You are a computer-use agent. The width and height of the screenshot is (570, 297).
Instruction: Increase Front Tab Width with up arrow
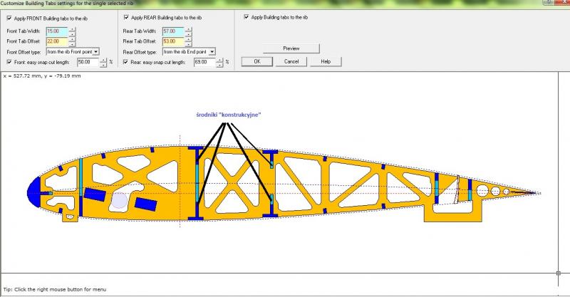point(72,29)
